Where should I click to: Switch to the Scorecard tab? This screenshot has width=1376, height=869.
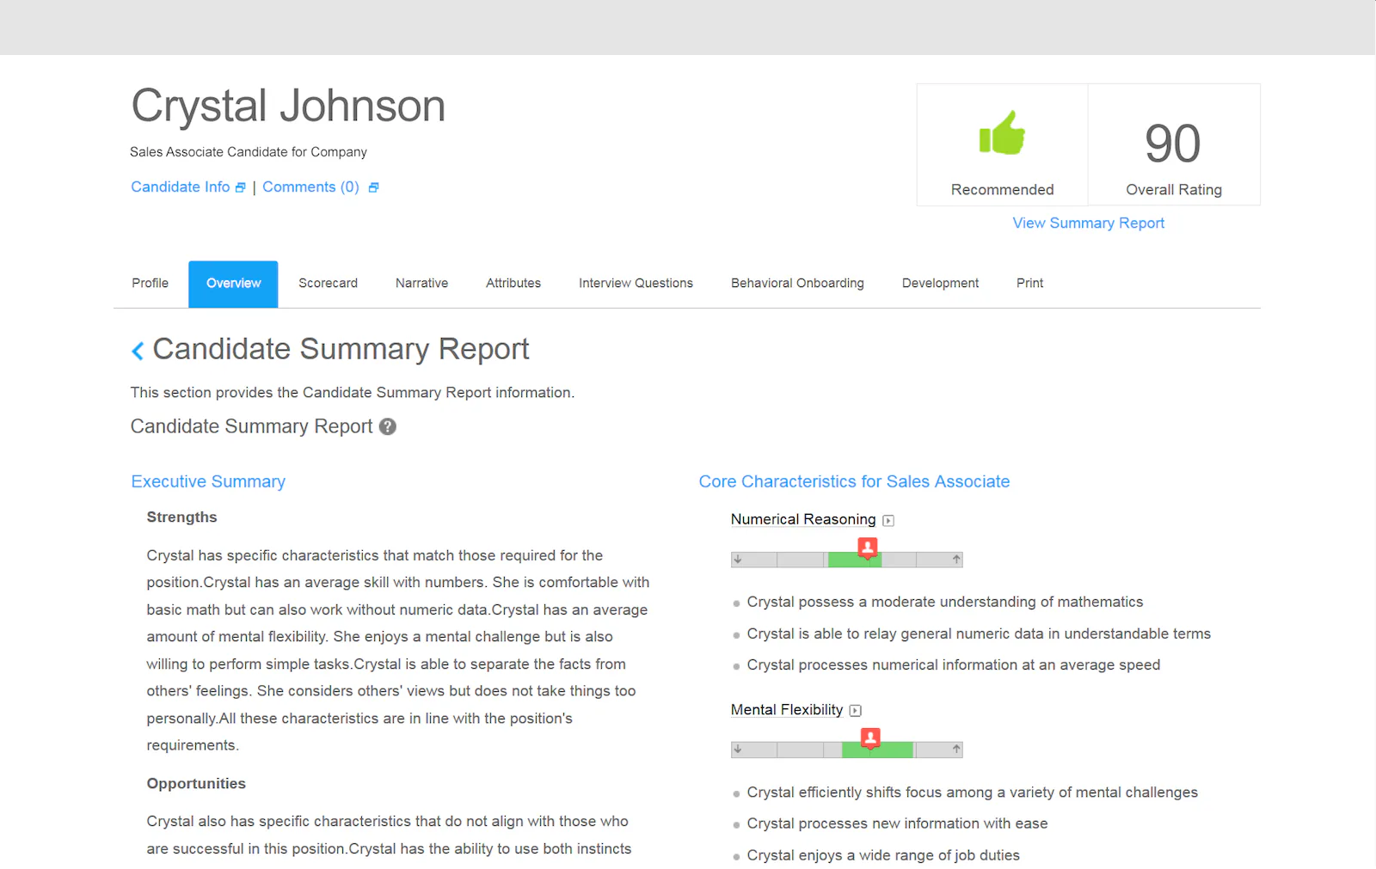click(328, 283)
